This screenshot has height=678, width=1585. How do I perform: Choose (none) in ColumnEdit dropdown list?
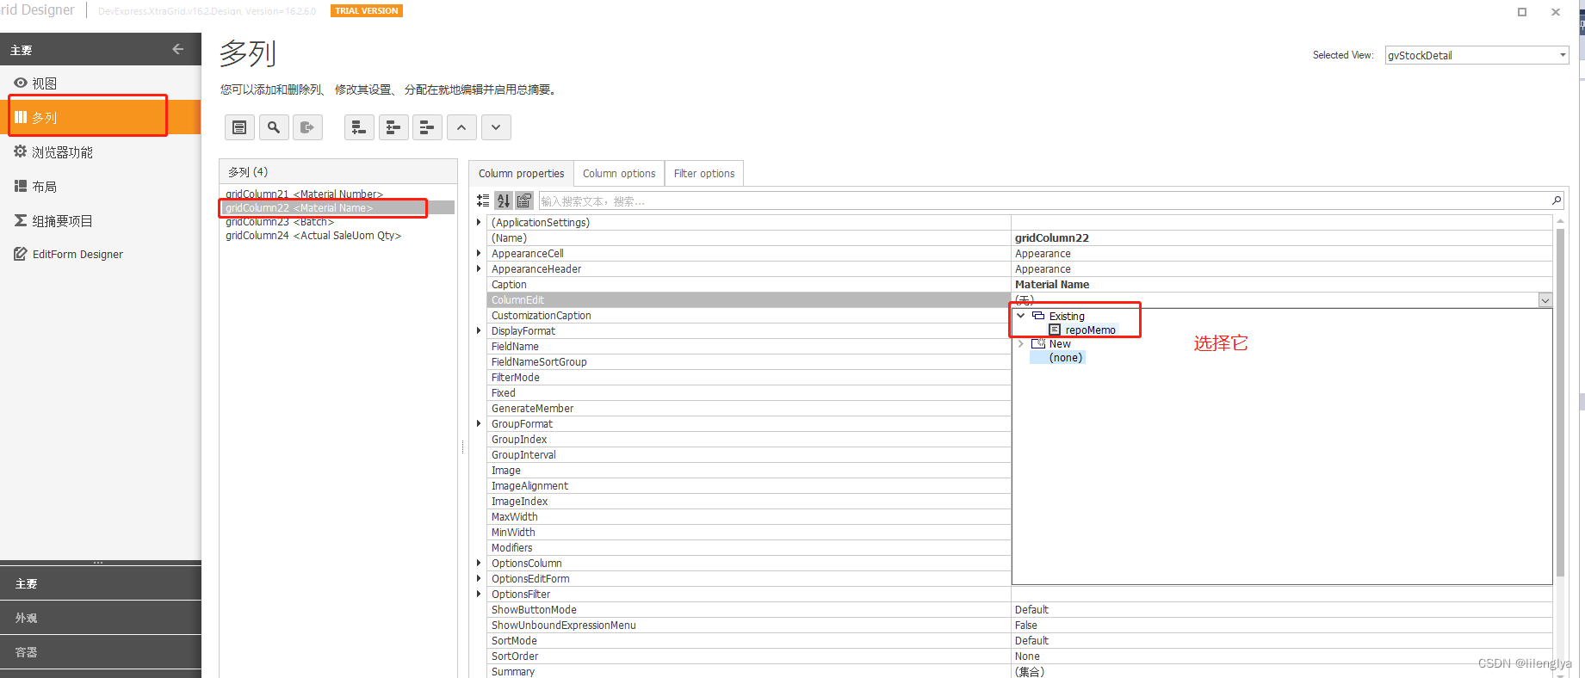point(1066,358)
